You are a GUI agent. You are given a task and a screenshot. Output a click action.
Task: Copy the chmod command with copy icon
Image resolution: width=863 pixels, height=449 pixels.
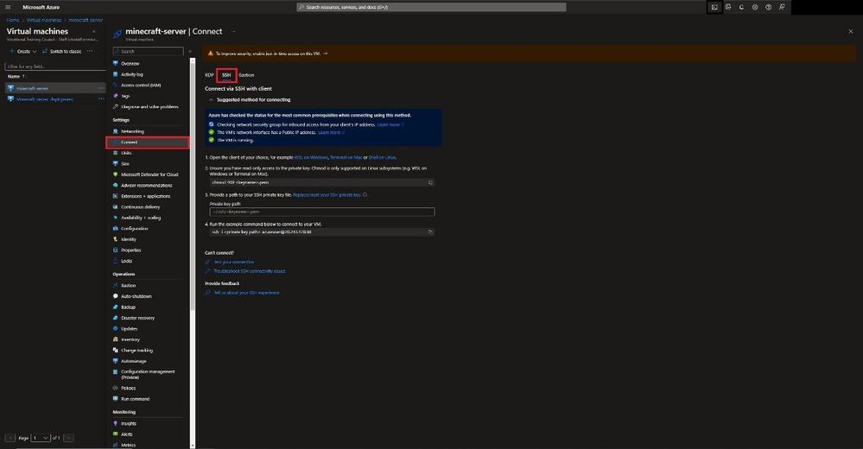click(x=430, y=182)
